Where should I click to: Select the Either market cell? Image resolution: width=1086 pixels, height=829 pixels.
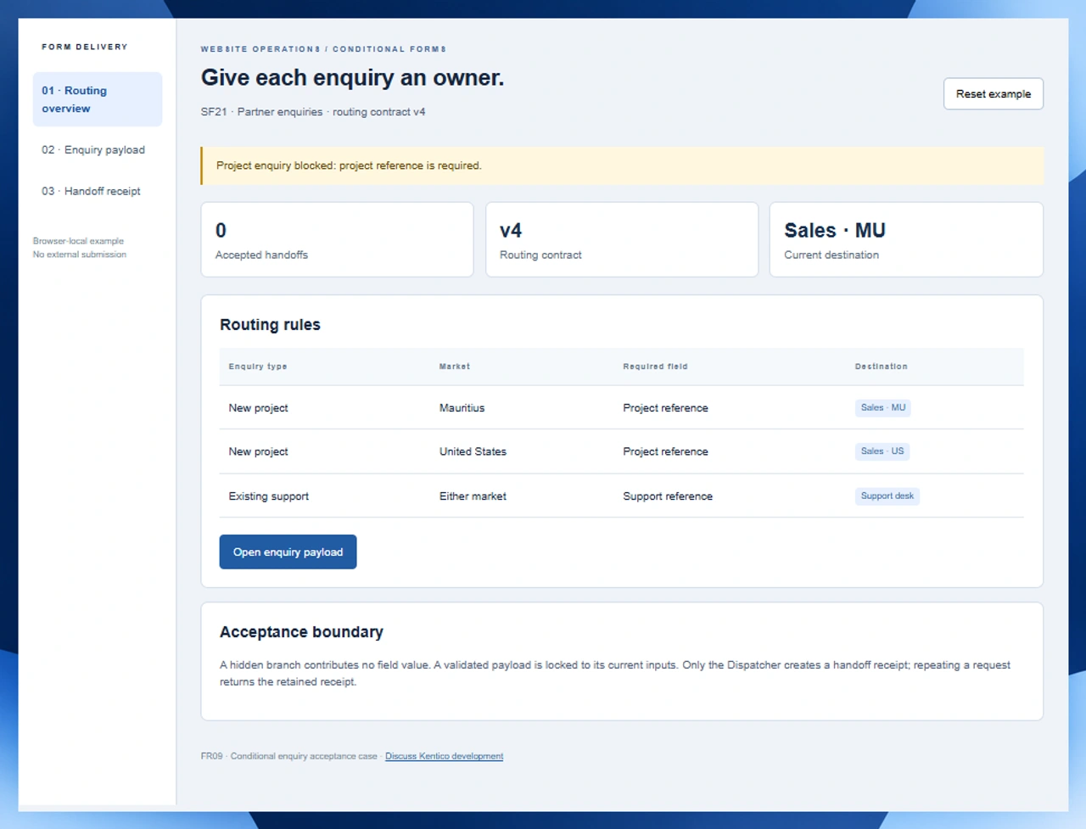pyautogui.click(x=473, y=496)
